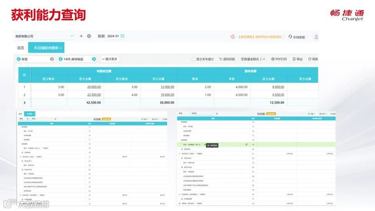Close the 科目辅助余额表 tab

pos(61,48)
